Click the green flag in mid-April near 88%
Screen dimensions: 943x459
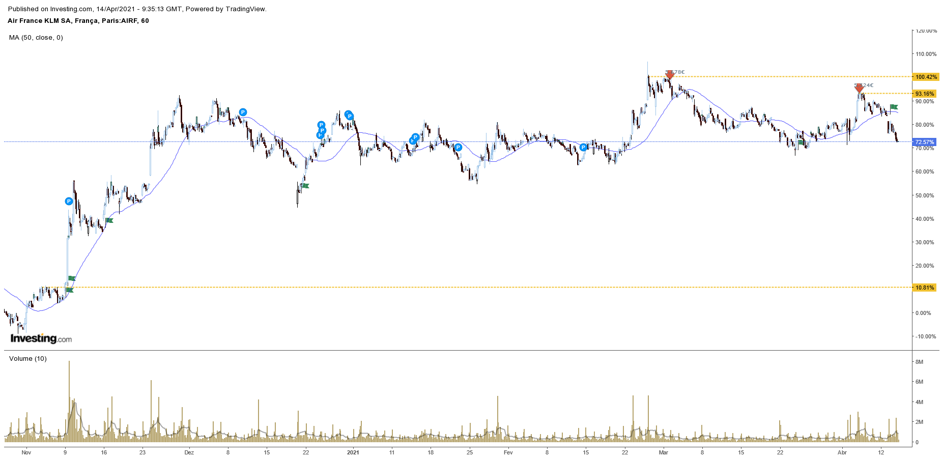pyautogui.click(x=894, y=107)
